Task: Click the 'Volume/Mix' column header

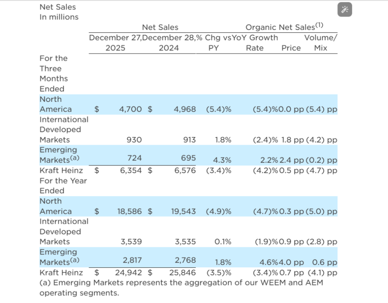Action: coord(321,43)
